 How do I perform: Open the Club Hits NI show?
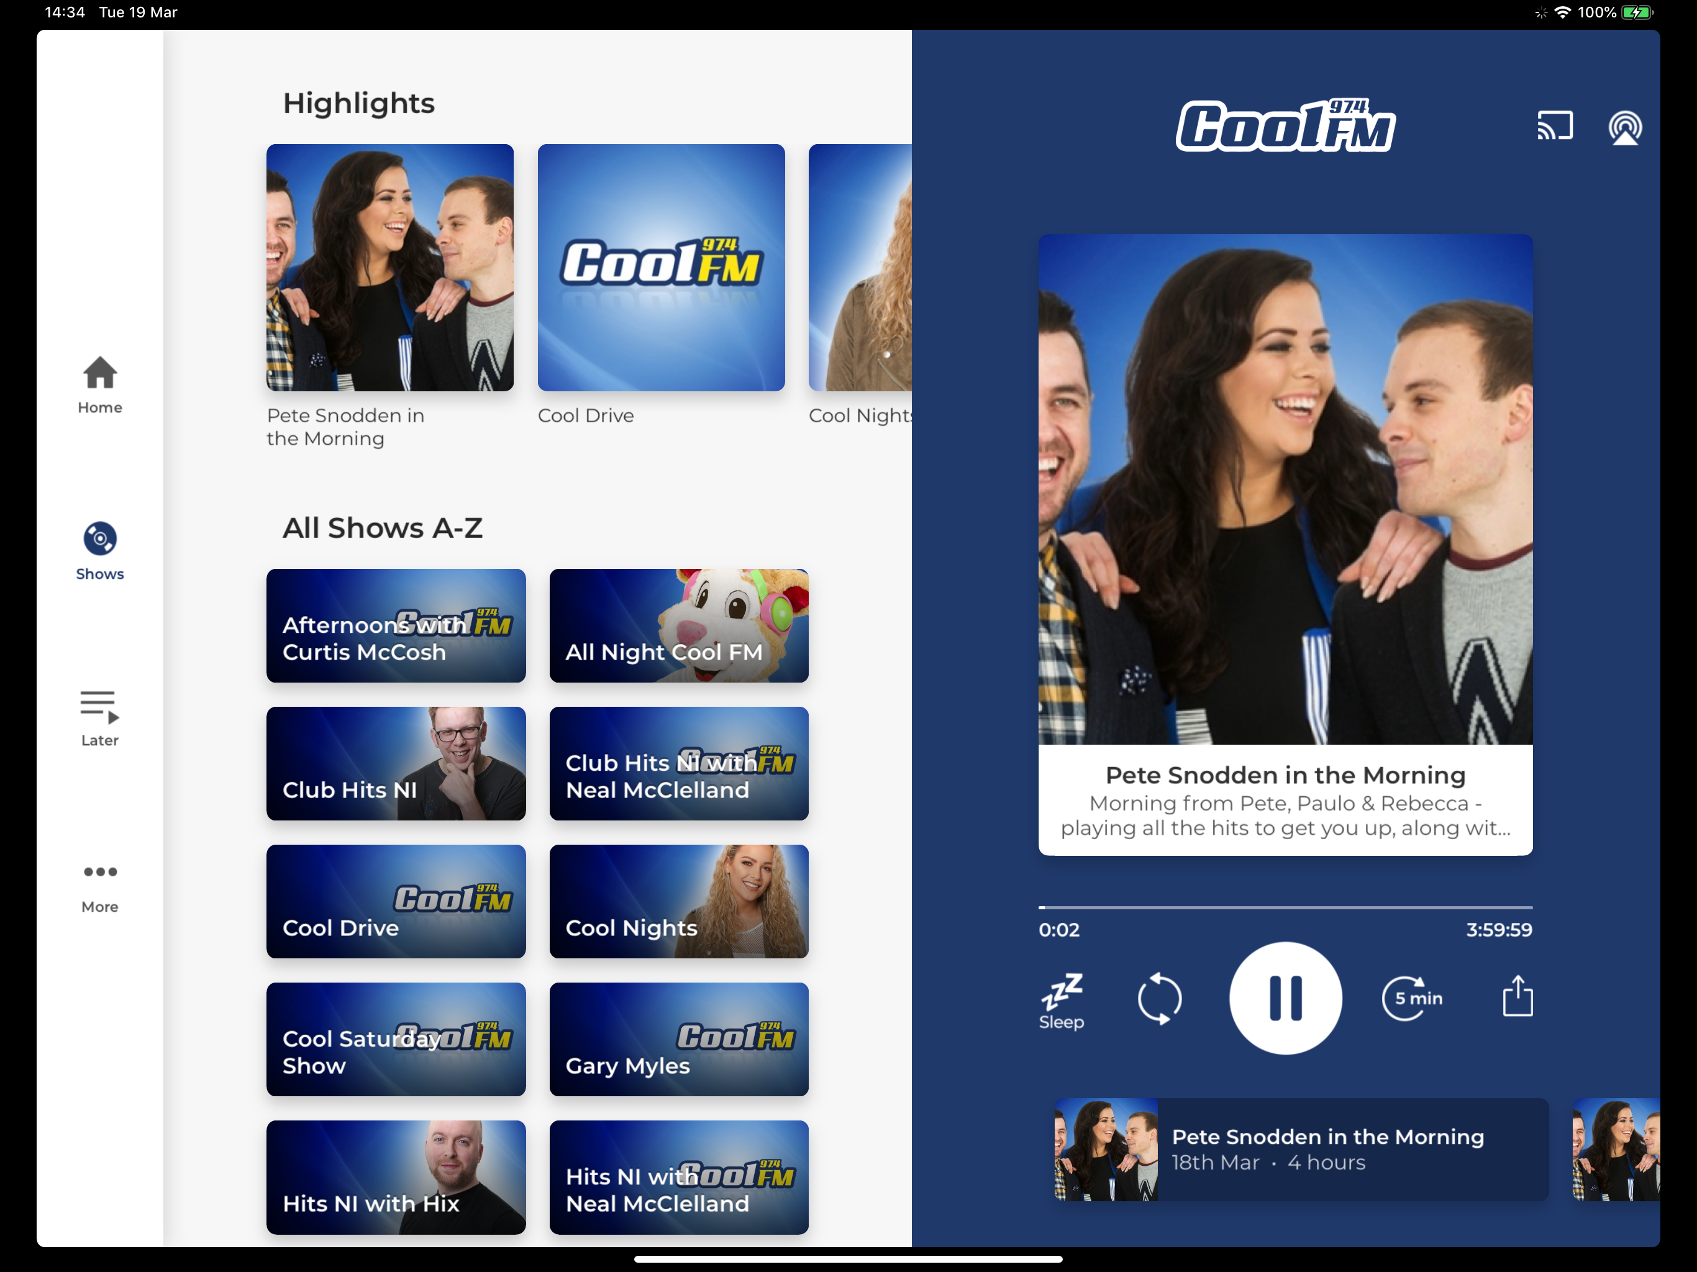[x=396, y=763]
